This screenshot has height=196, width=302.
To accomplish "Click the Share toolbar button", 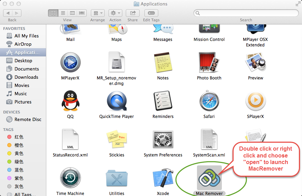I will click(x=133, y=13).
